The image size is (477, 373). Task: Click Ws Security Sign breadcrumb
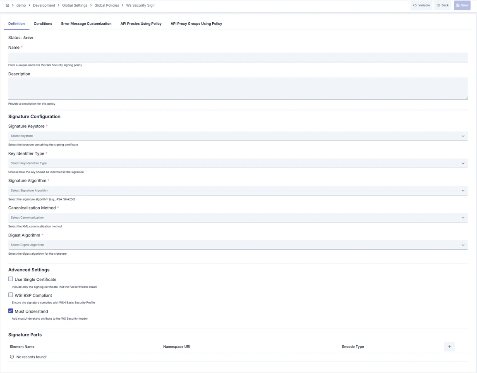tap(140, 5)
